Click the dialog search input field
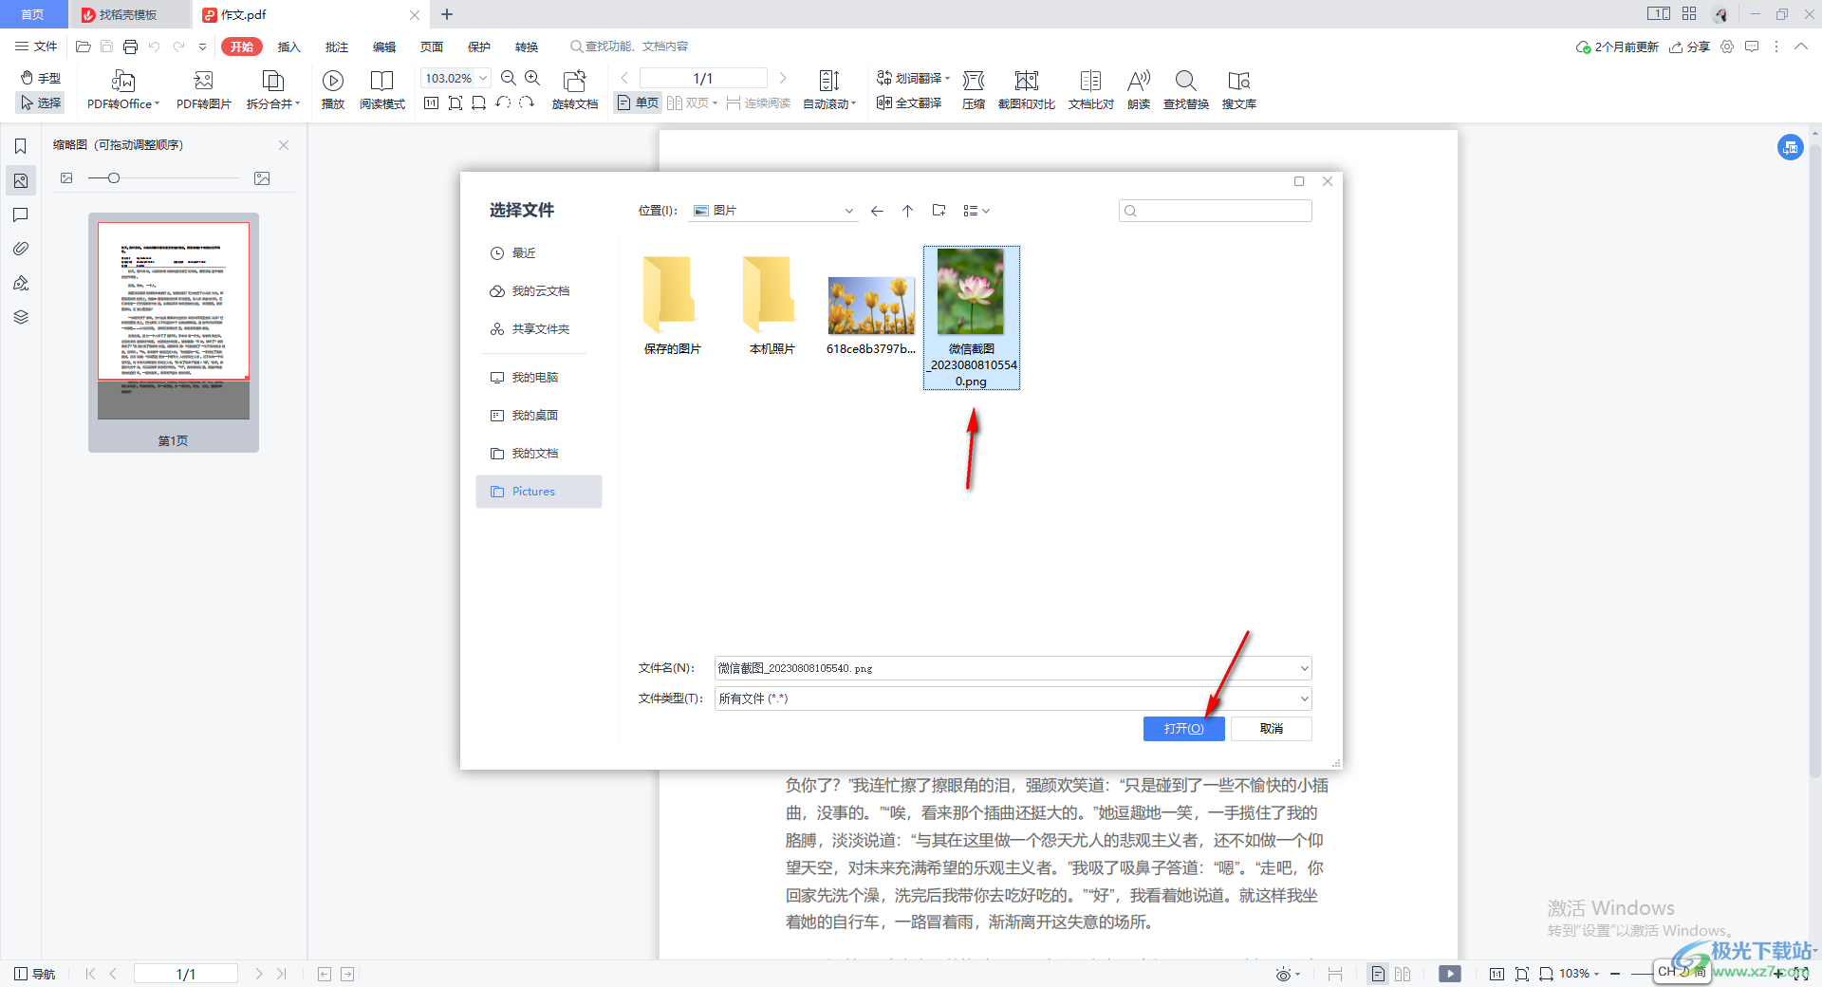This screenshot has width=1822, height=987. point(1216,211)
